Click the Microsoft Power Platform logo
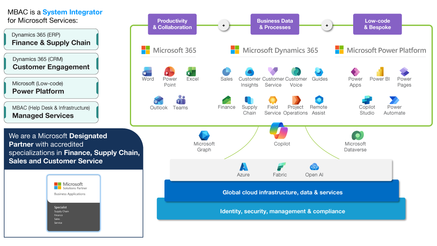The image size is (437, 246). point(339,50)
